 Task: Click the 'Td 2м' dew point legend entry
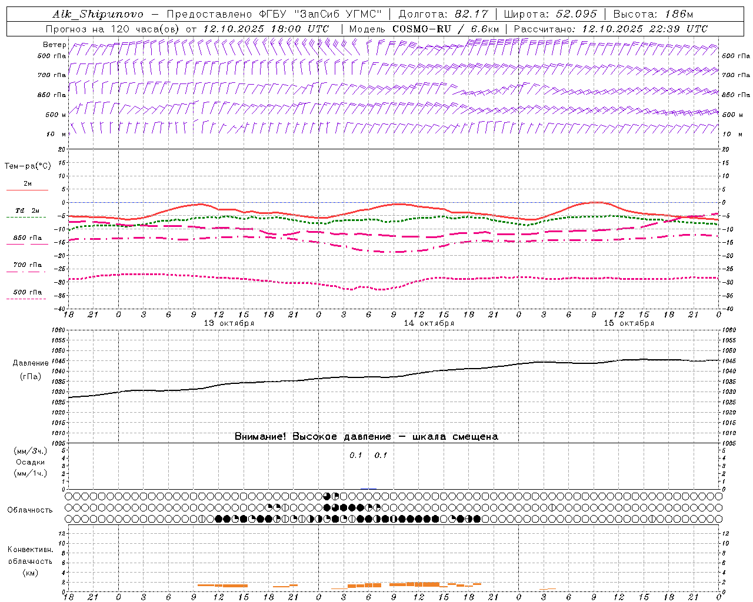click(x=28, y=210)
